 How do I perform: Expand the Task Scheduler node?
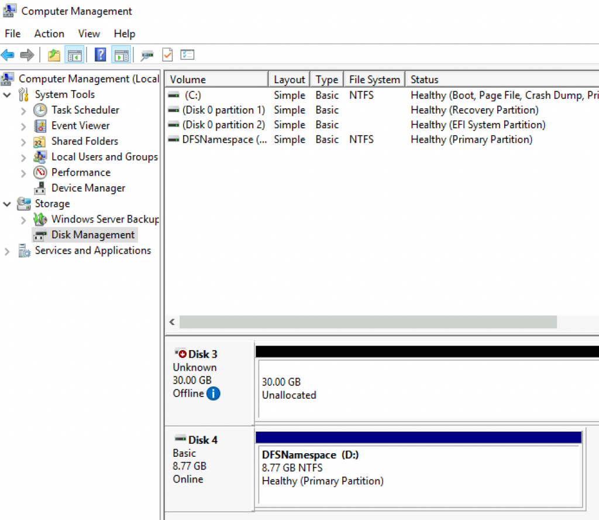[x=23, y=111]
